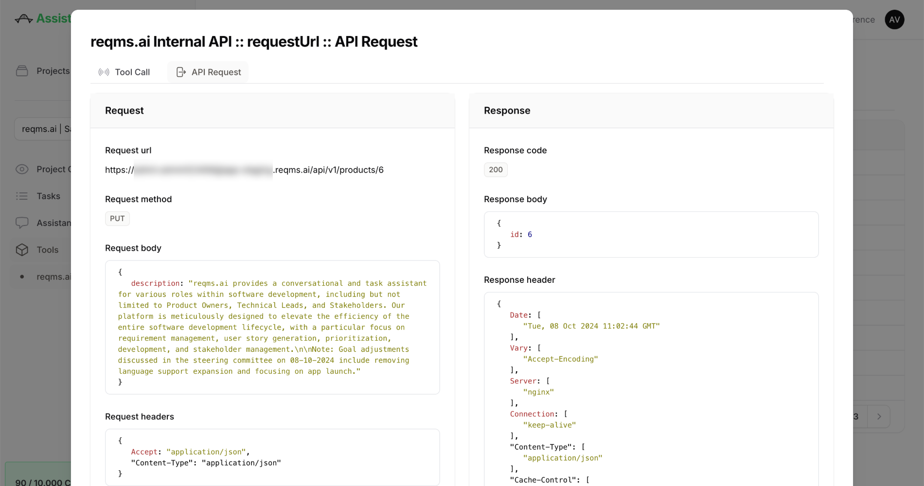
Task: Click the Request body description text
Action: tap(272, 327)
